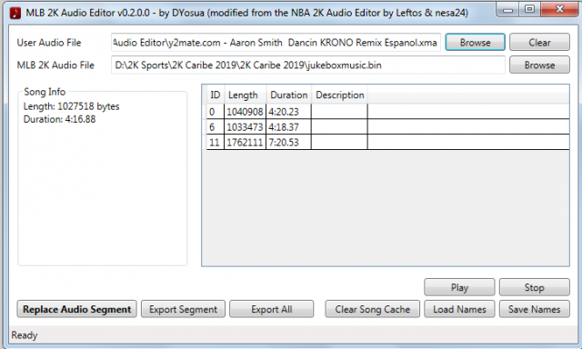
Task: Click the Description column header
Action: pos(339,95)
